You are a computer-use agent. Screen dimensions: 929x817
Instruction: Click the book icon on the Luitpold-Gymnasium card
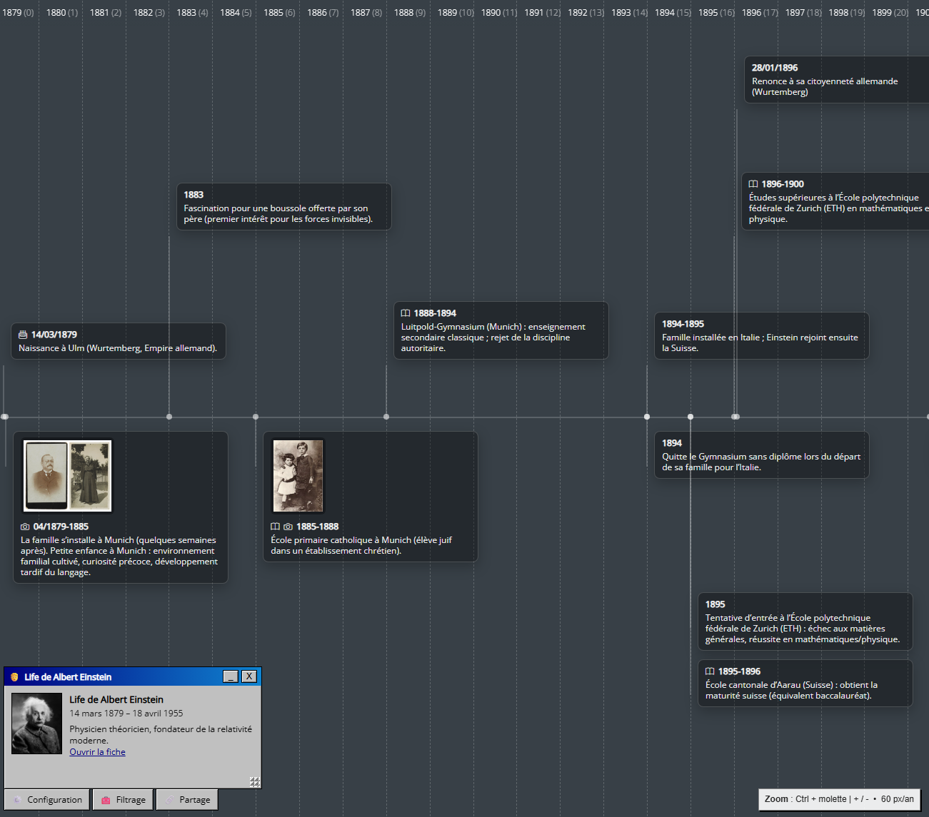406,313
